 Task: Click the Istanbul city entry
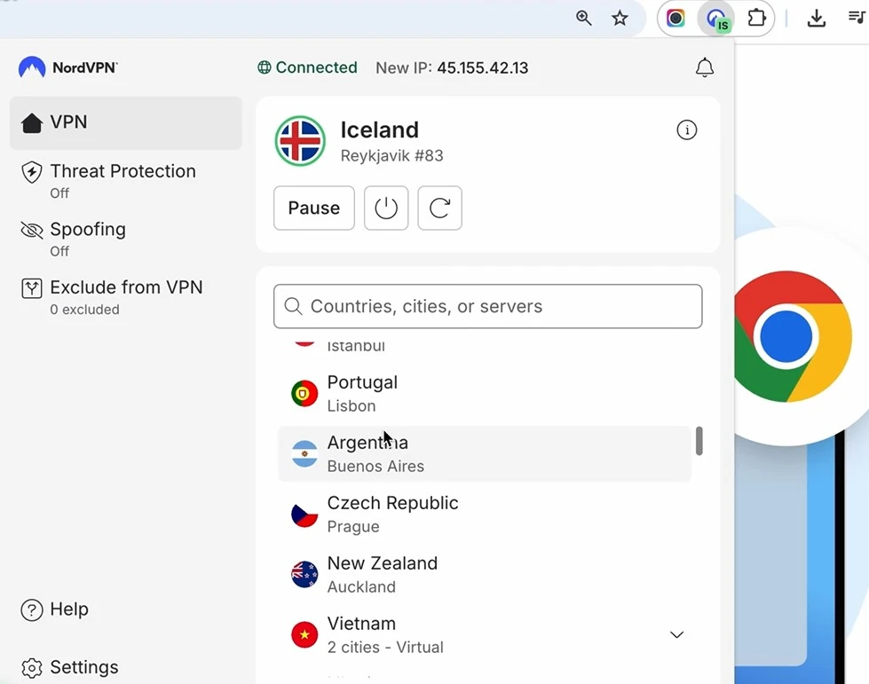click(x=356, y=346)
